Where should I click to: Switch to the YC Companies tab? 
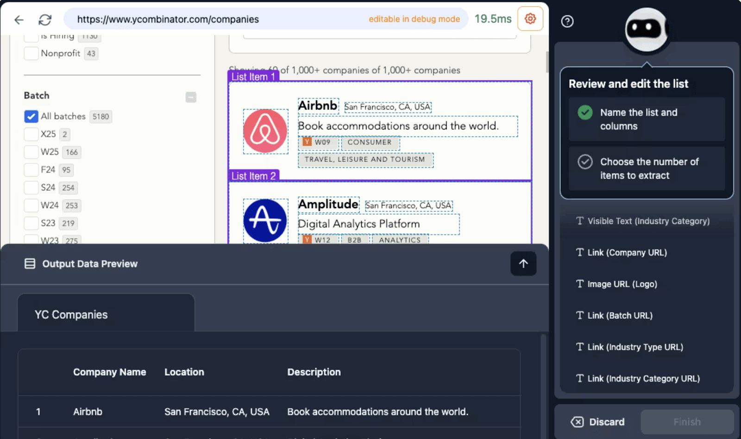(x=70, y=314)
